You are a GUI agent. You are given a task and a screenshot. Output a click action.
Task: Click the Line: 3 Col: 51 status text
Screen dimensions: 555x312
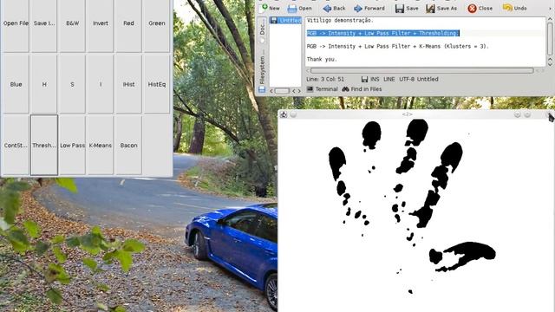325,79
